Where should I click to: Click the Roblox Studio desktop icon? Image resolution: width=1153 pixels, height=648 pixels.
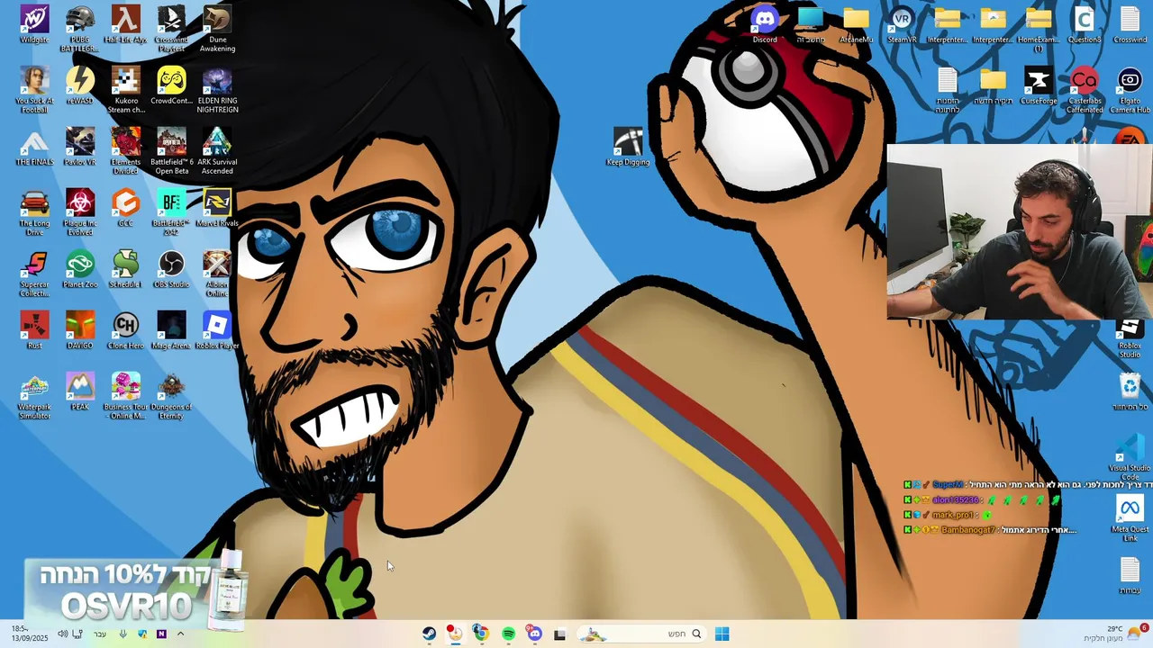click(1130, 338)
